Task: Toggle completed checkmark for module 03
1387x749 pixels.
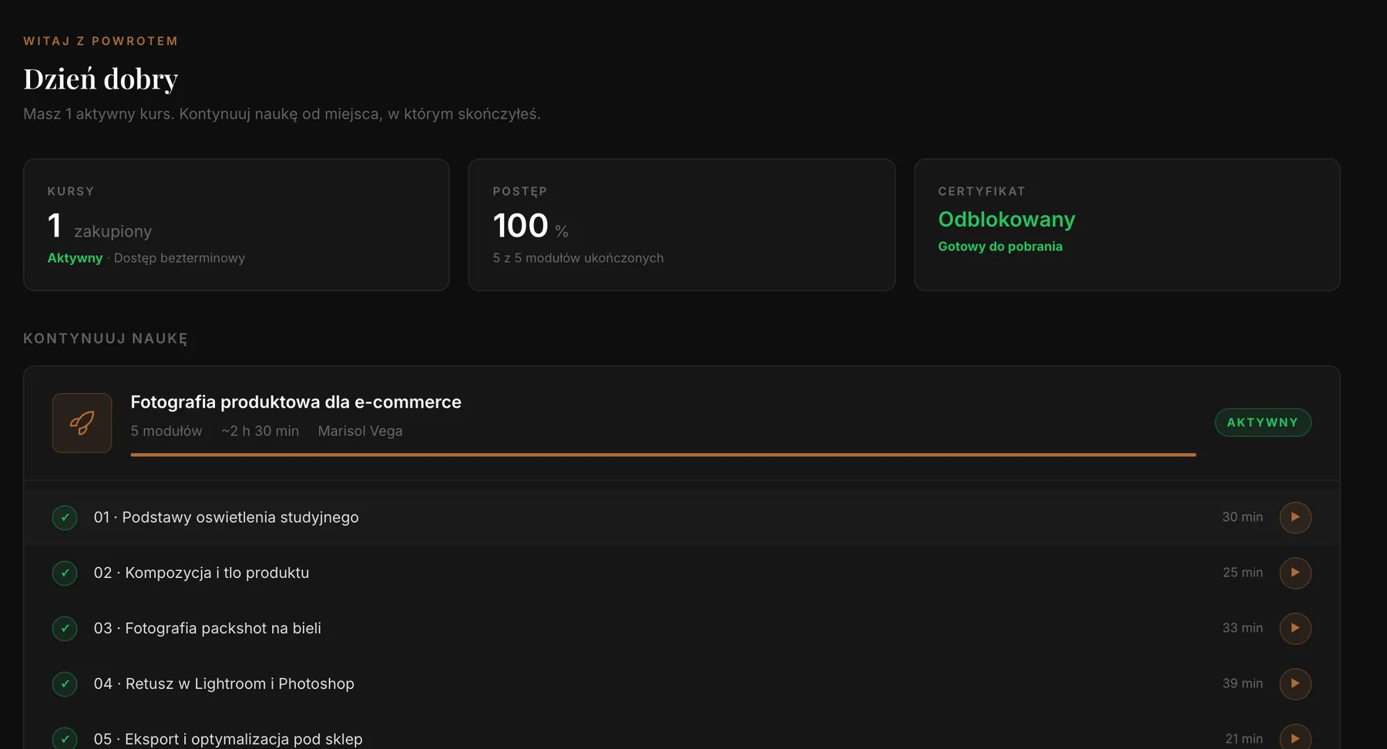Action: click(x=65, y=628)
